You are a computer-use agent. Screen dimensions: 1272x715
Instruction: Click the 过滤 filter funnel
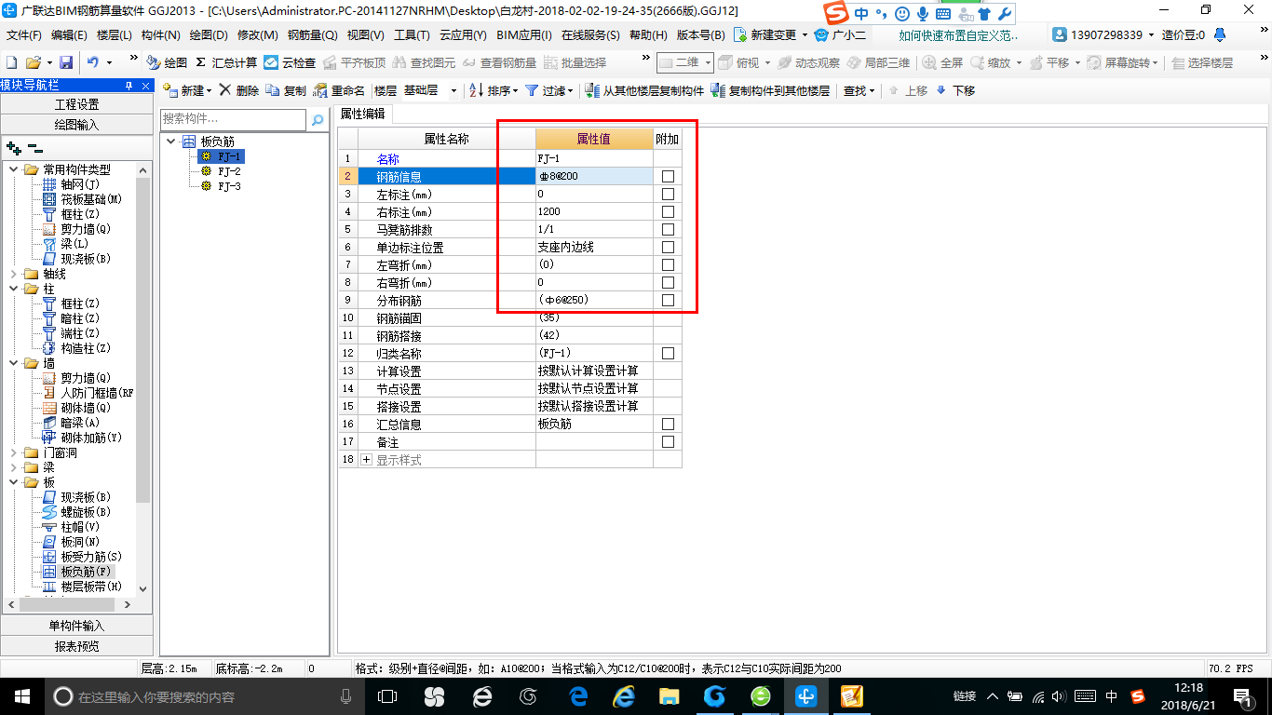coord(549,90)
